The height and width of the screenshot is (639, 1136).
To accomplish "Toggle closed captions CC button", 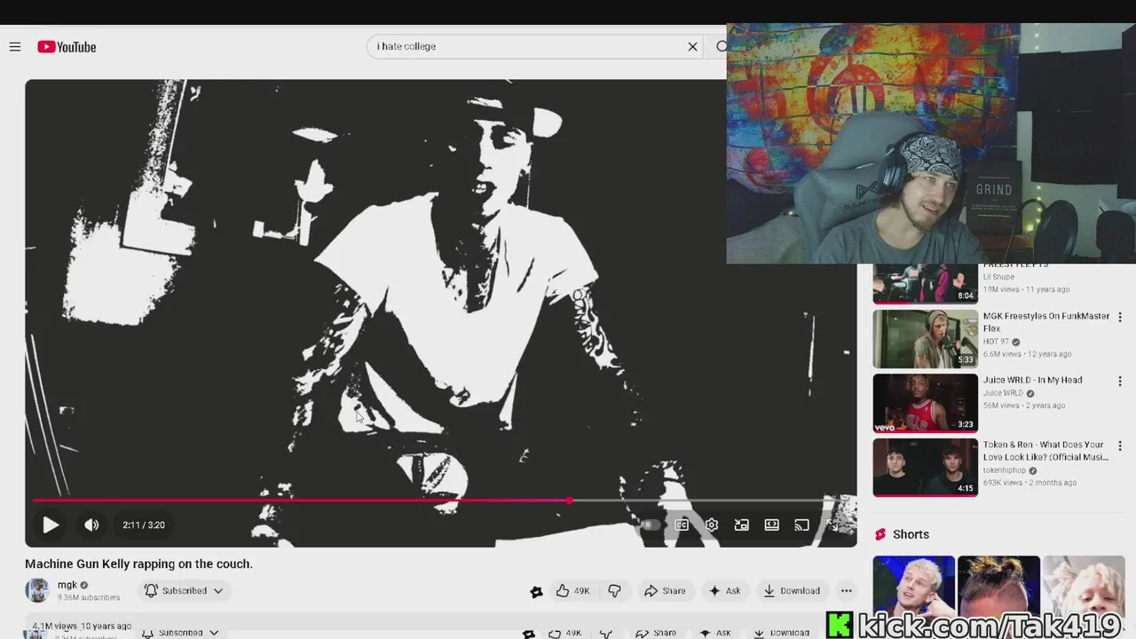I will pos(682,525).
